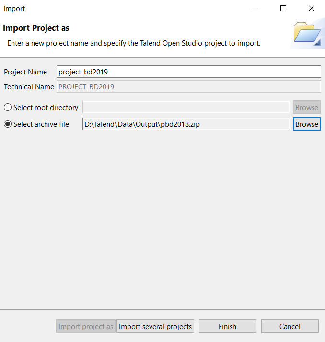Click the 'Project Name' label
325x342 pixels.
coord(25,72)
